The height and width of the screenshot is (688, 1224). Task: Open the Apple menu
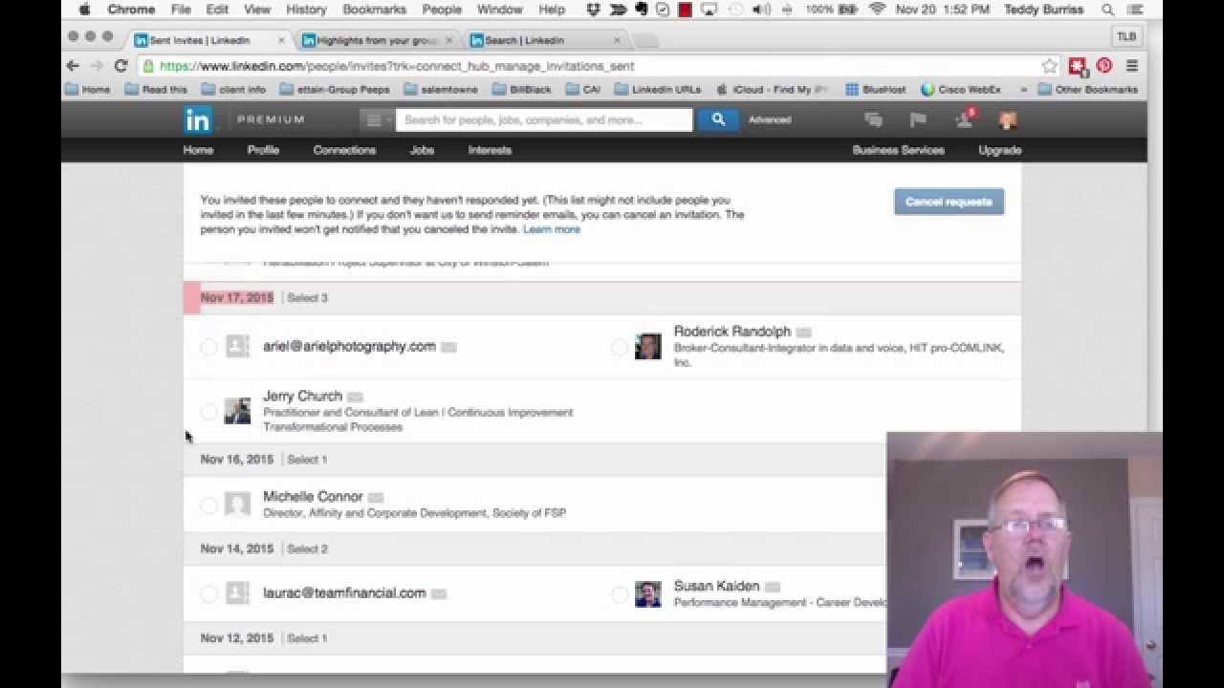[x=84, y=10]
